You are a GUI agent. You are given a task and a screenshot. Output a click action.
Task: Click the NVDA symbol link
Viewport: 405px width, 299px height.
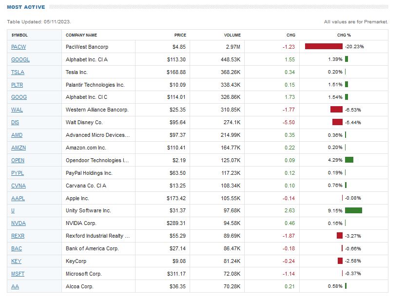pos(19,223)
